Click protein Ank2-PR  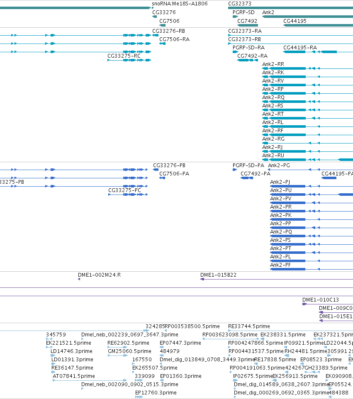pos(281,207)
